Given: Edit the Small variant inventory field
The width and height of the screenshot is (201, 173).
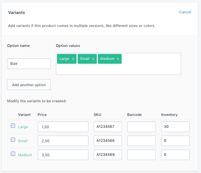Looking at the screenshot, I should click(x=175, y=141).
